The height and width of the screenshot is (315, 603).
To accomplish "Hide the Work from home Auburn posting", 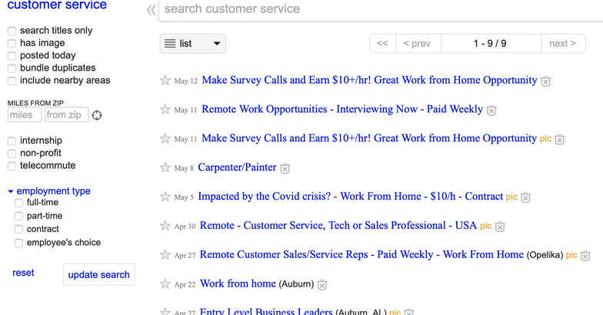I will [322, 284].
